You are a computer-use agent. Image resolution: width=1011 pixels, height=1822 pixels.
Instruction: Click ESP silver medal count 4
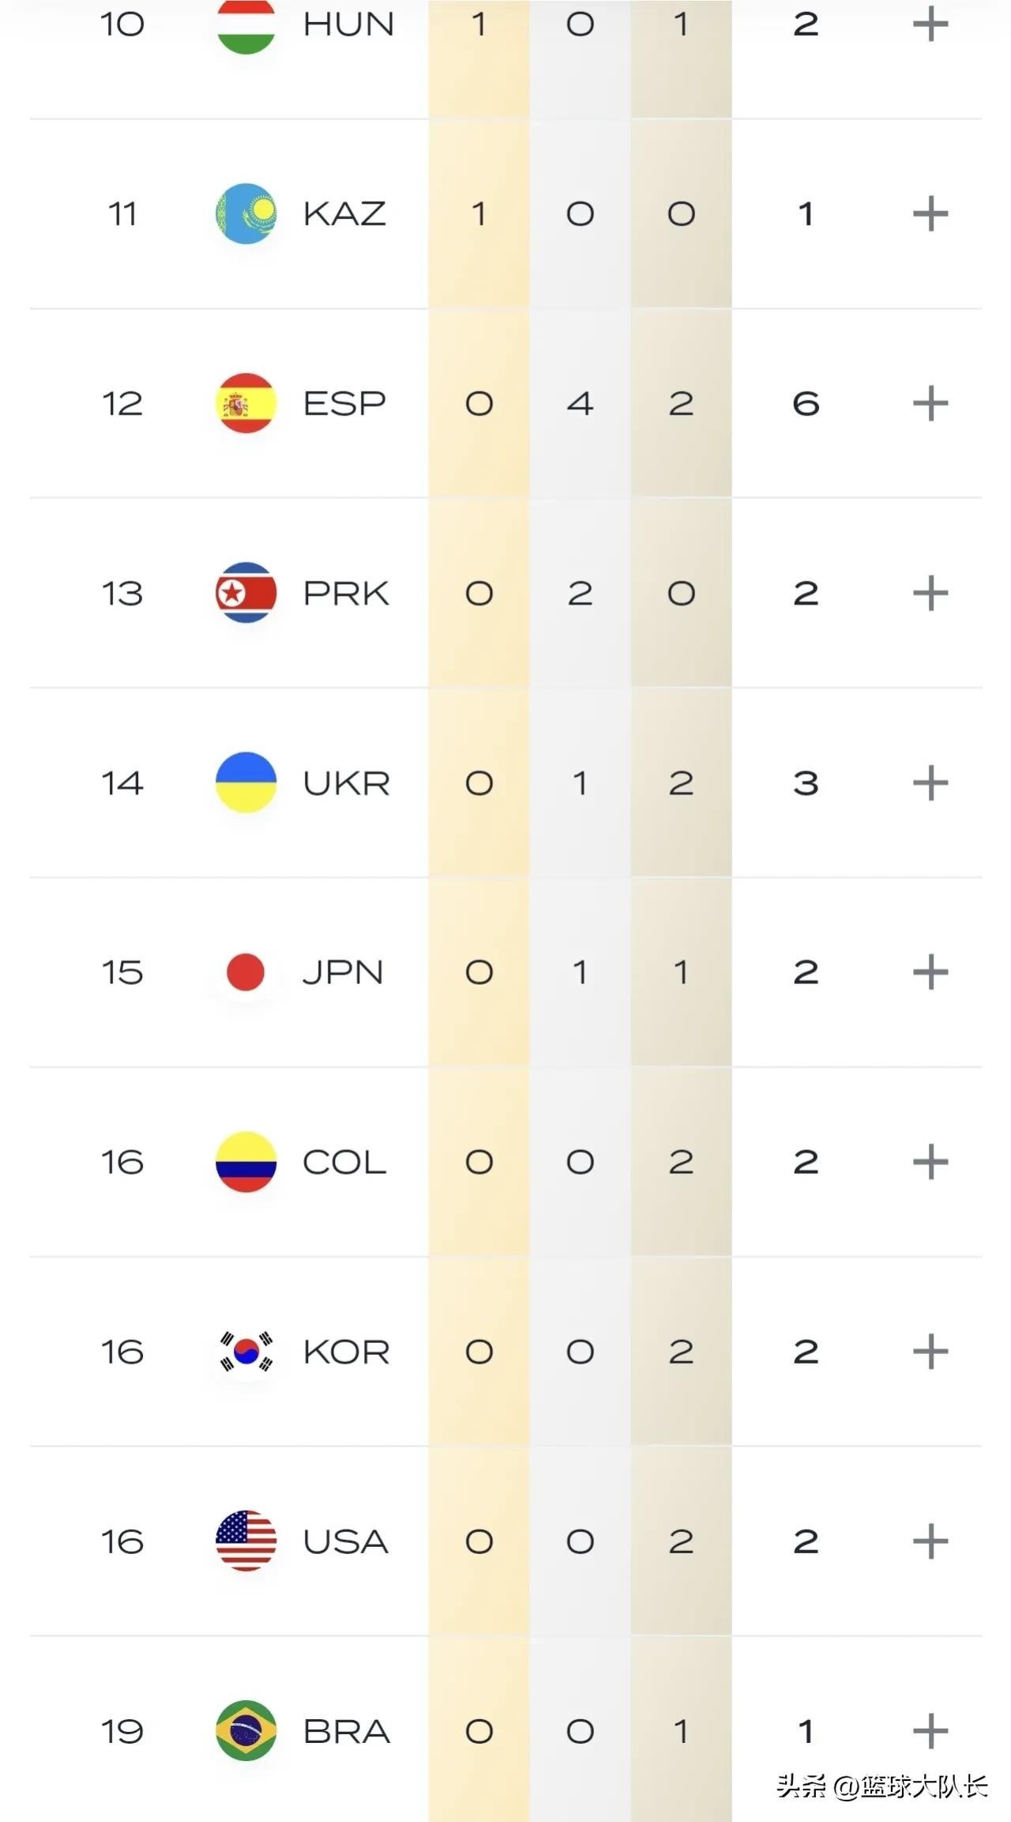580,404
